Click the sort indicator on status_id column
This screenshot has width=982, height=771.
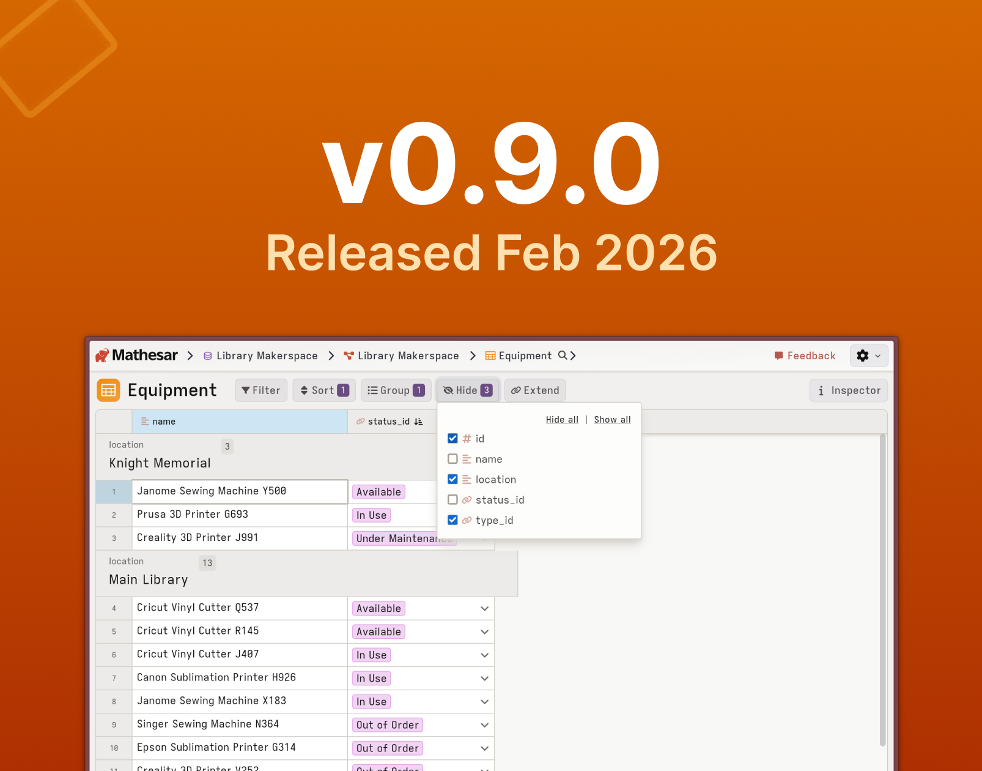click(x=418, y=422)
